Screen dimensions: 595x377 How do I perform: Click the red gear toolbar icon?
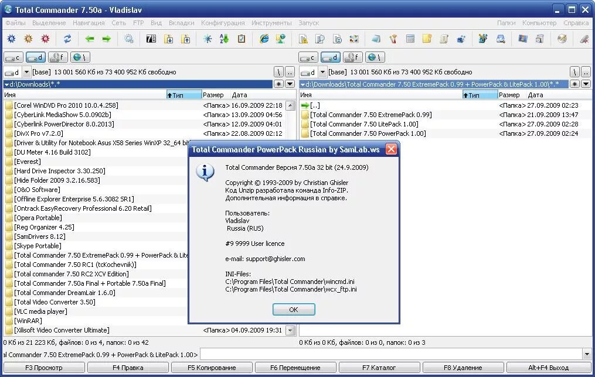click(46, 39)
